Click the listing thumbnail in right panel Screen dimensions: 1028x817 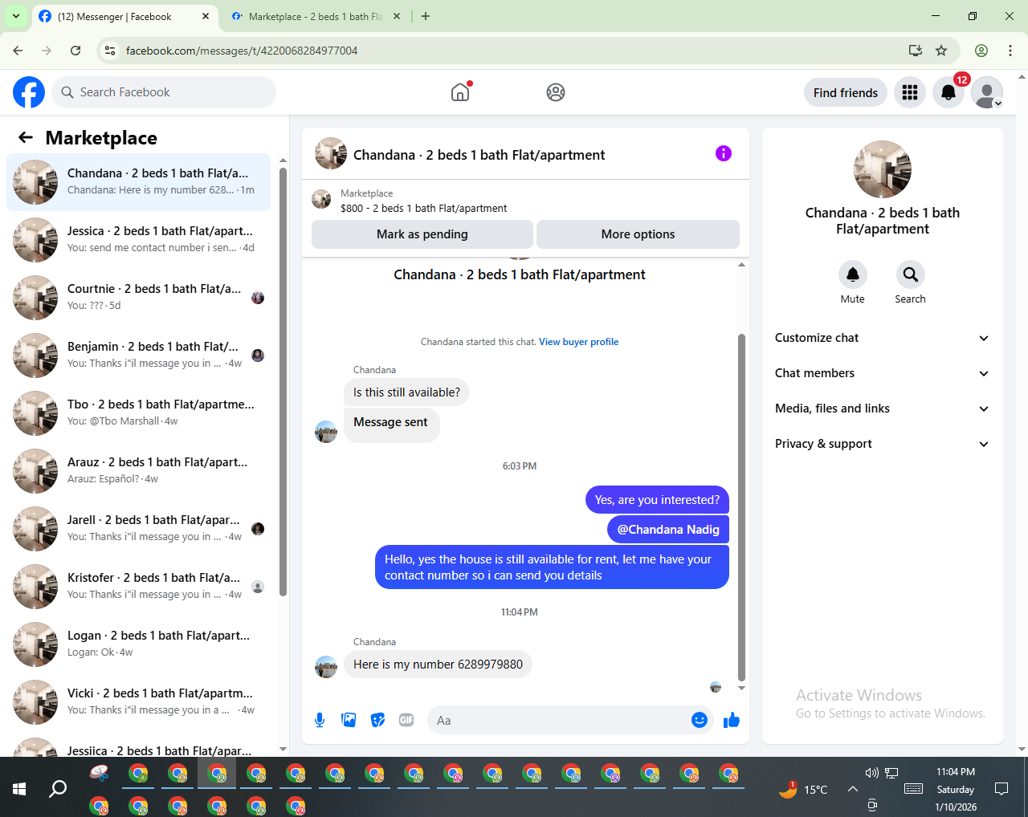[883, 169]
